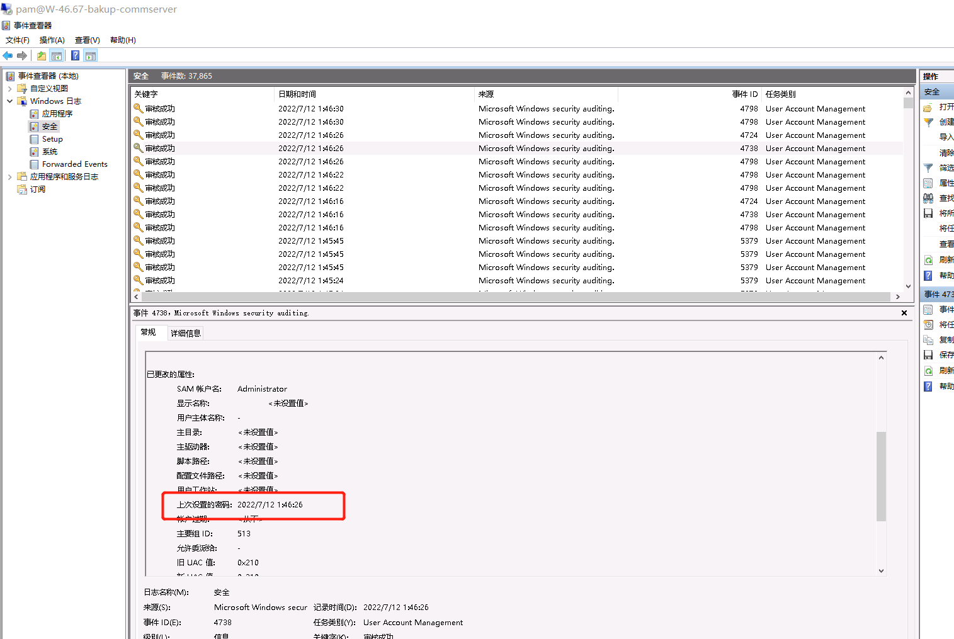Image resolution: width=954 pixels, height=639 pixels.
Task: Click the 清除日志 action link
Action: [x=946, y=152]
